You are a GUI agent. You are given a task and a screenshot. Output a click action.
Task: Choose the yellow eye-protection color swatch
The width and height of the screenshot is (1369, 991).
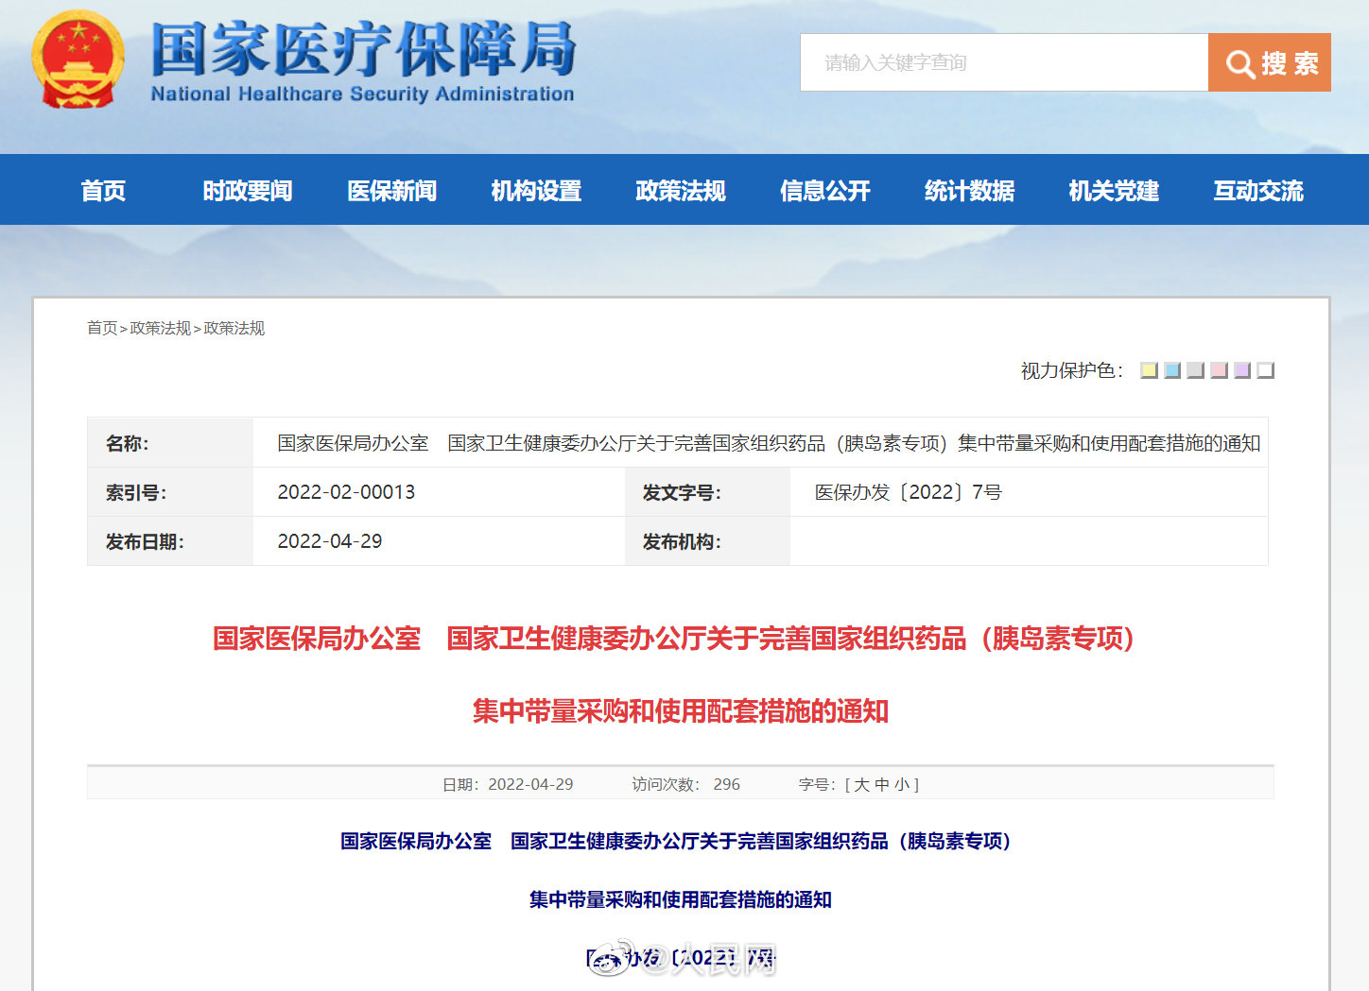(1149, 370)
